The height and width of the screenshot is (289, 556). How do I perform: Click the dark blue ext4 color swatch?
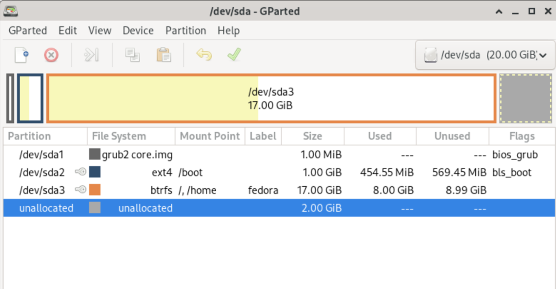pyautogui.click(x=95, y=172)
